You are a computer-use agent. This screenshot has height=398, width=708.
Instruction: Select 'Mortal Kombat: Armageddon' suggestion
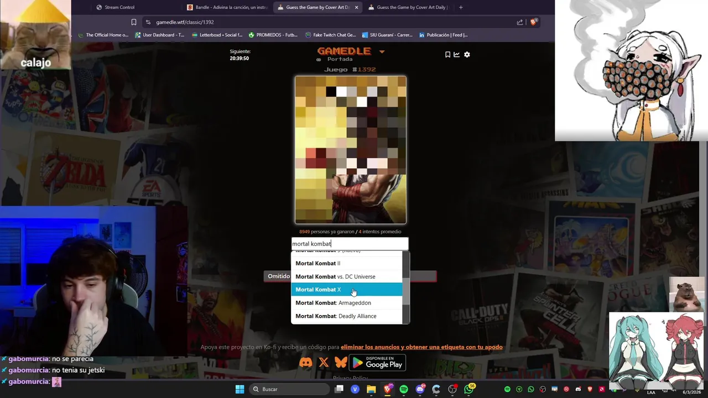coord(347,303)
